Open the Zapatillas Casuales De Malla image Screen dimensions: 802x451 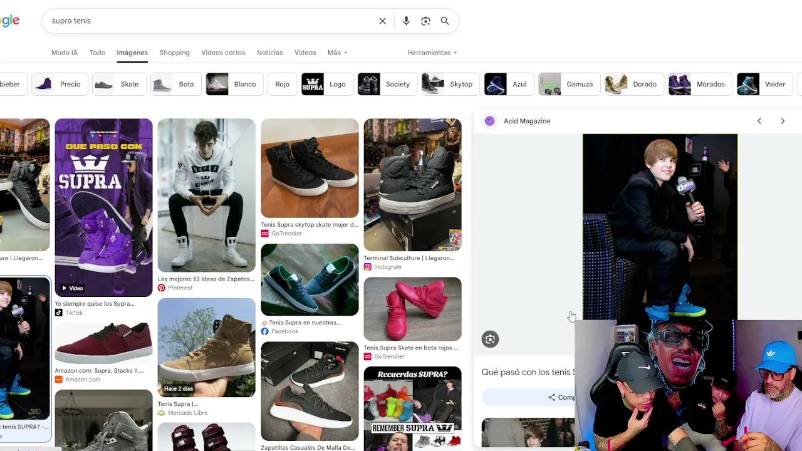pyautogui.click(x=310, y=391)
